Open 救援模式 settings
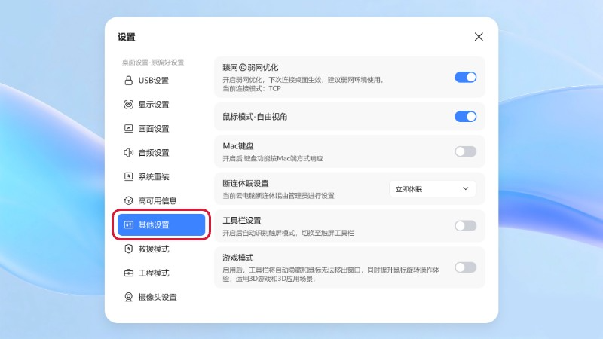Screen dimensions: 603x339 point(161,249)
